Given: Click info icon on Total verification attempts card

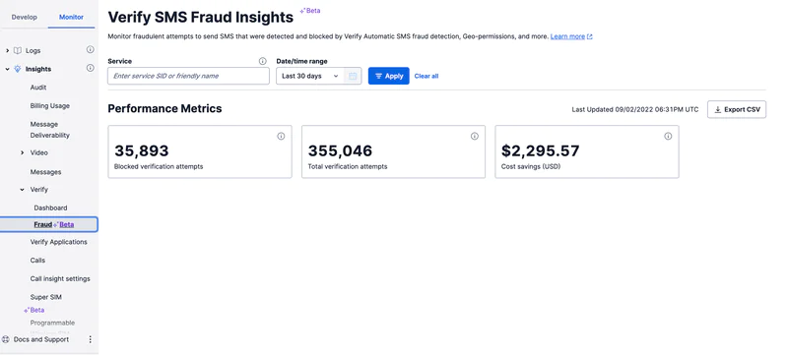Looking at the screenshot, I should (475, 137).
